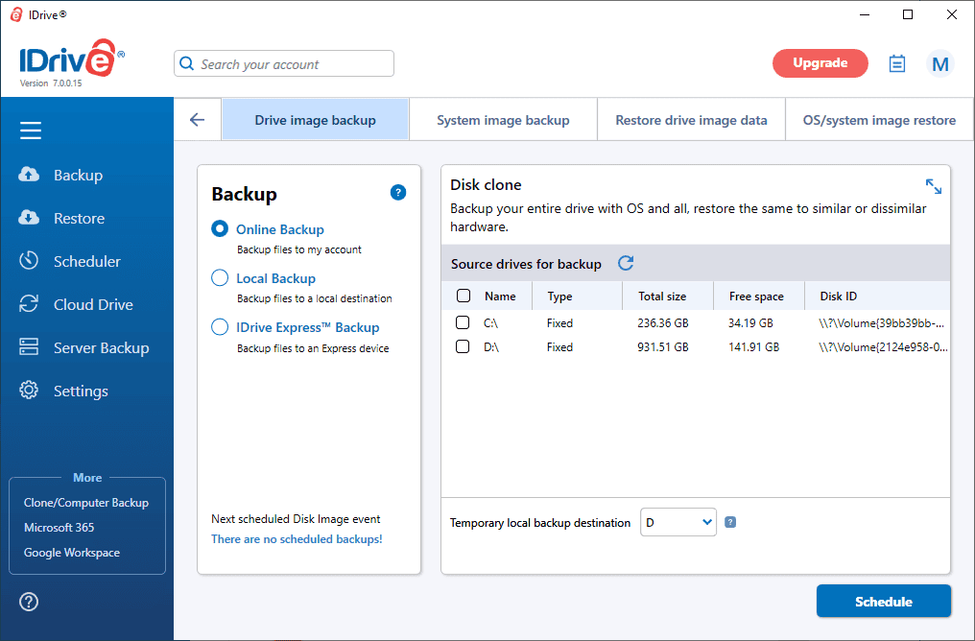975x641 pixels.
Task: Open the hamburger menu in sidebar
Action: pyautogui.click(x=31, y=131)
